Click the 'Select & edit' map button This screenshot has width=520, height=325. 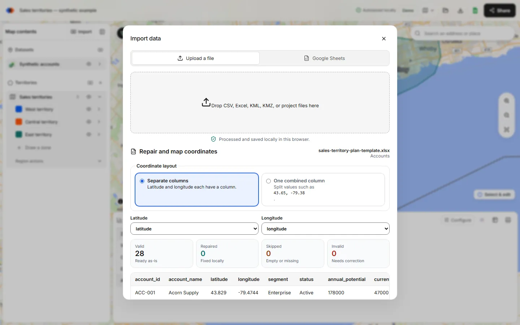click(x=494, y=195)
